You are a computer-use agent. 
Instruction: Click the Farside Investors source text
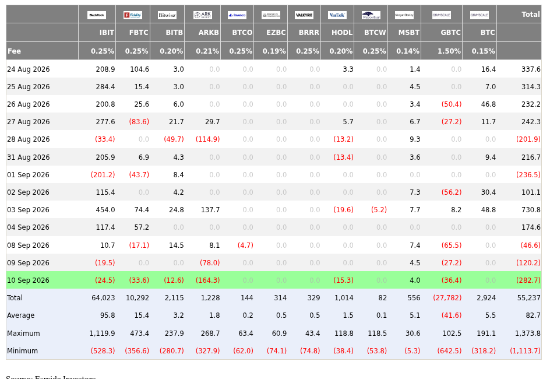click(51, 377)
